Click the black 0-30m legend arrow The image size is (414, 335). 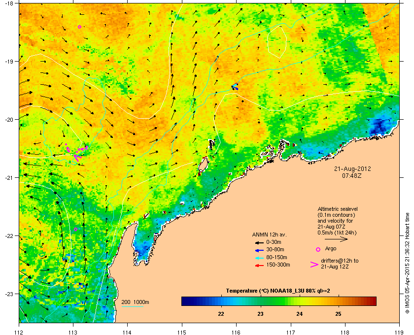coord(259,242)
